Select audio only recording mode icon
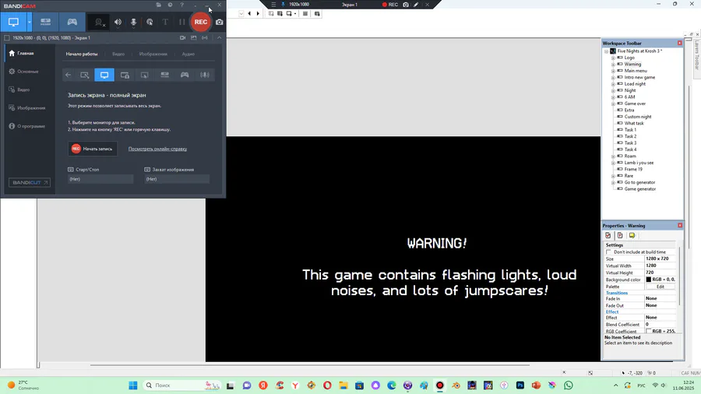Image resolution: width=701 pixels, height=394 pixels. [x=205, y=75]
